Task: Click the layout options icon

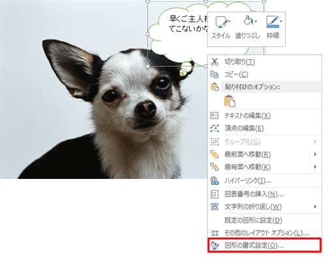Action: click(215, 233)
